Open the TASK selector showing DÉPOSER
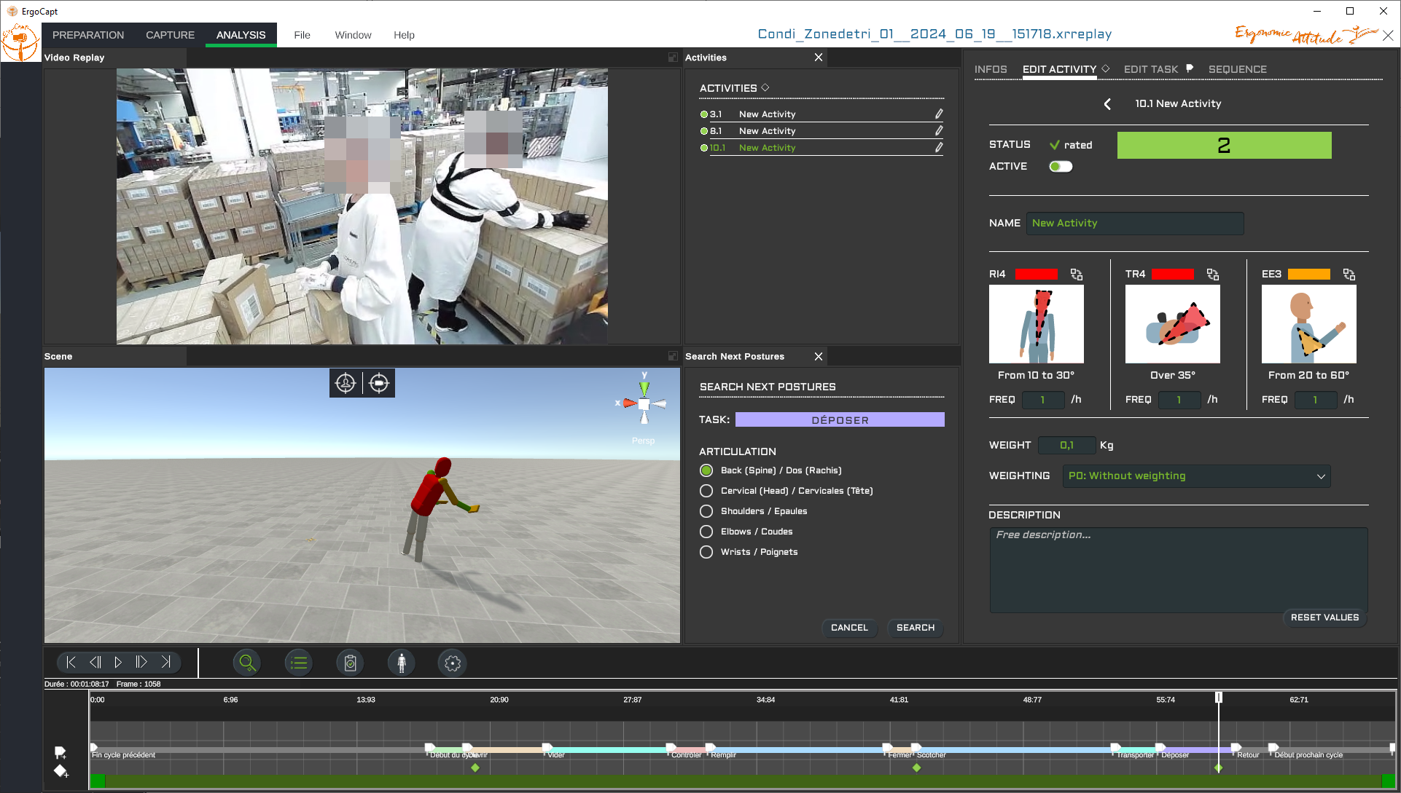The image size is (1401, 793). pos(840,420)
